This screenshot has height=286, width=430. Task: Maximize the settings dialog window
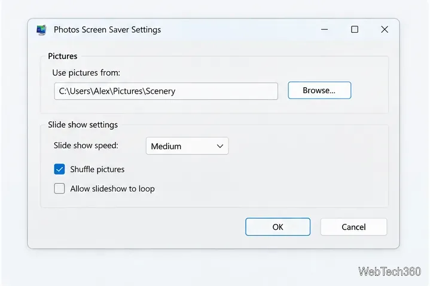click(355, 29)
